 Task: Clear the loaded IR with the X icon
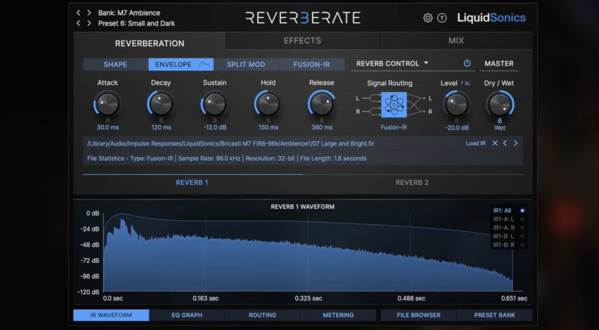pyautogui.click(x=495, y=143)
